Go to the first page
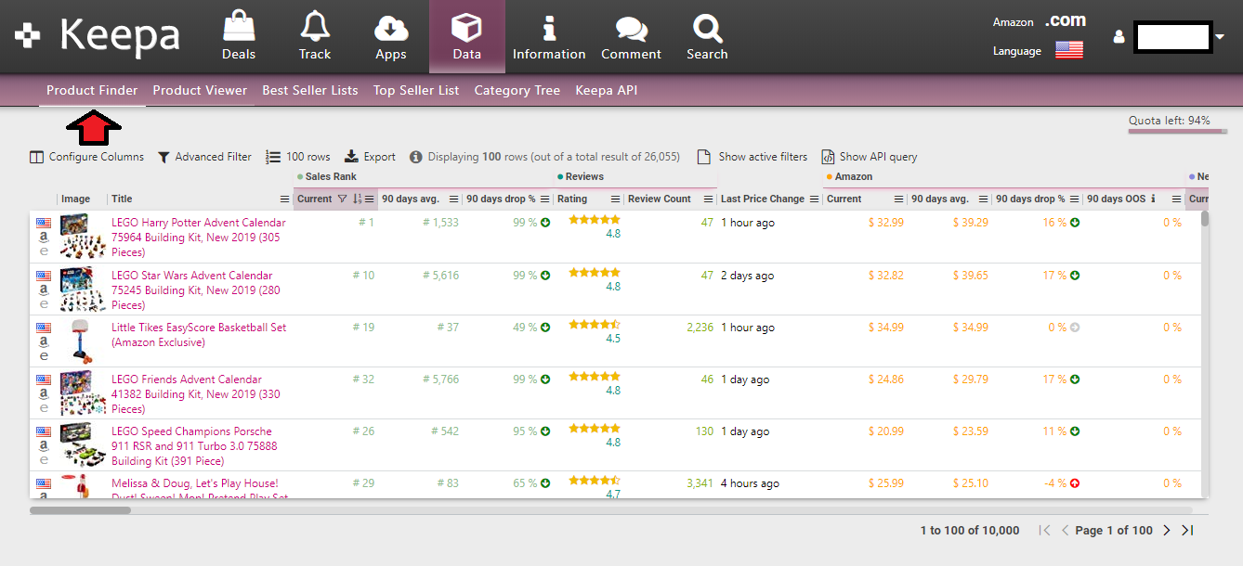The height and width of the screenshot is (566, 1243). (x=1045, y=530)
